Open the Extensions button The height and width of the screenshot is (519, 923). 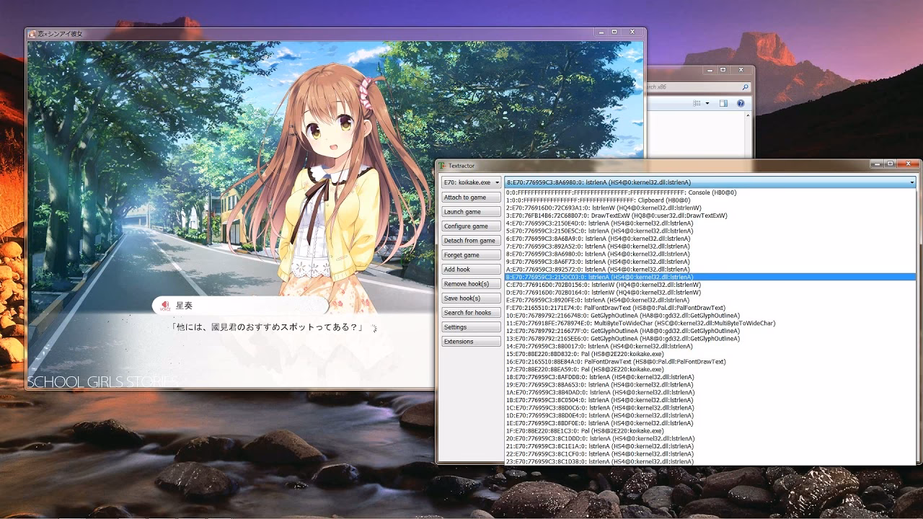tap(472, 342)
